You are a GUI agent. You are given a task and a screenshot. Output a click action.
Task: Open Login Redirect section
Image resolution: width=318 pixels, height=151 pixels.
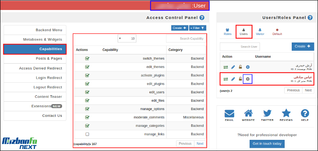pos(35,78)
